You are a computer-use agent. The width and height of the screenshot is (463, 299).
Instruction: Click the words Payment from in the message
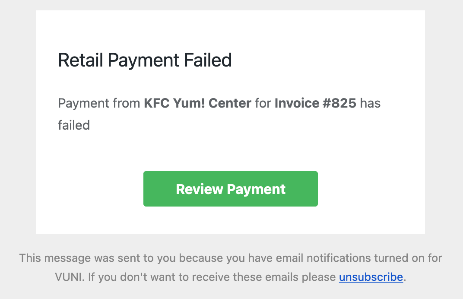(99, 103)
